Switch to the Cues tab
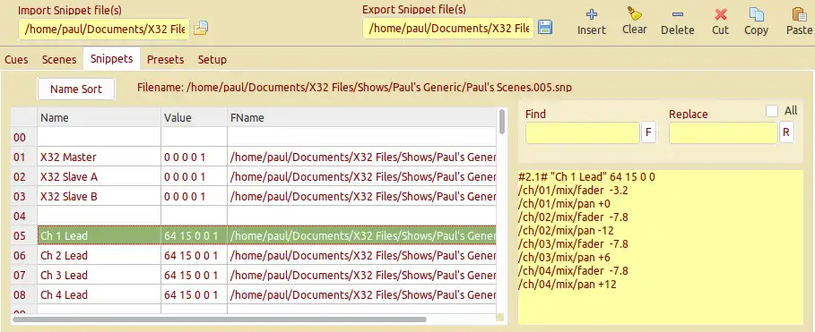The image size is (815, 332). pyautogui.click(x=16, y=60)
